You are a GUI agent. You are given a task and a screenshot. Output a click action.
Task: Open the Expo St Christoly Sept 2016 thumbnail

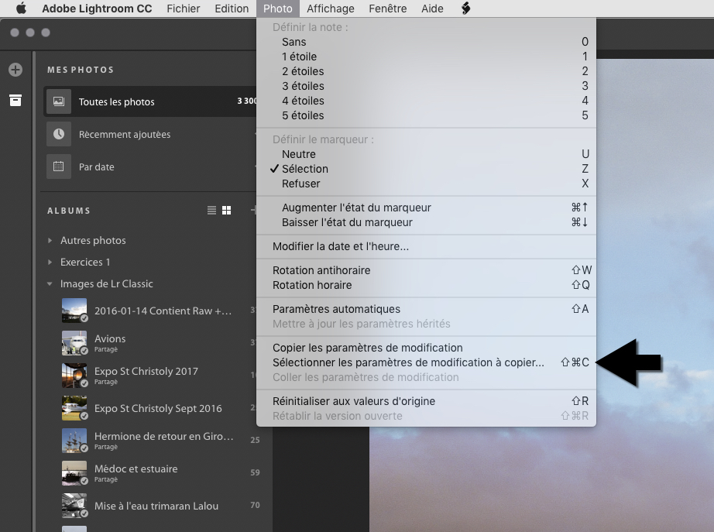pos(74,407)
